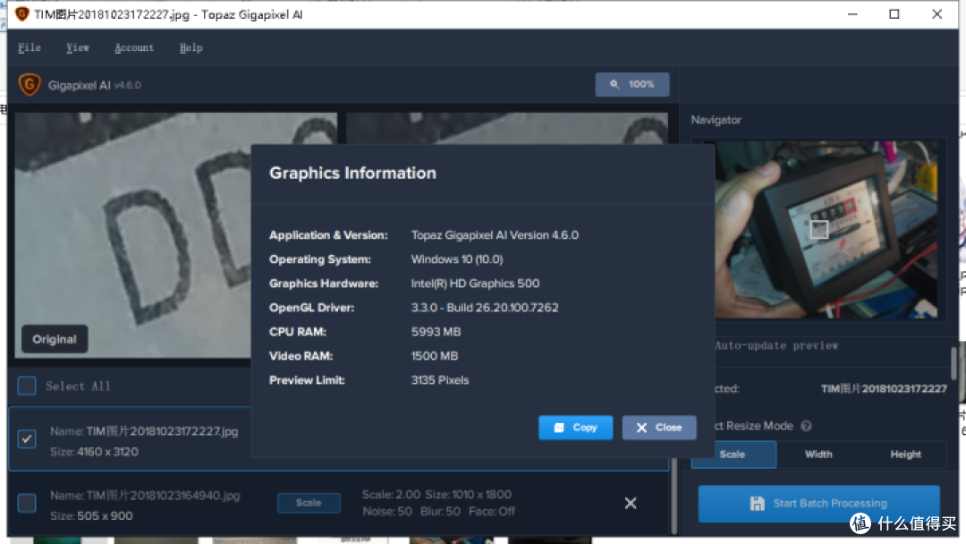
Task: Select the Height resize mode tab
Action: pyautogui.click(x=905, y=455)
